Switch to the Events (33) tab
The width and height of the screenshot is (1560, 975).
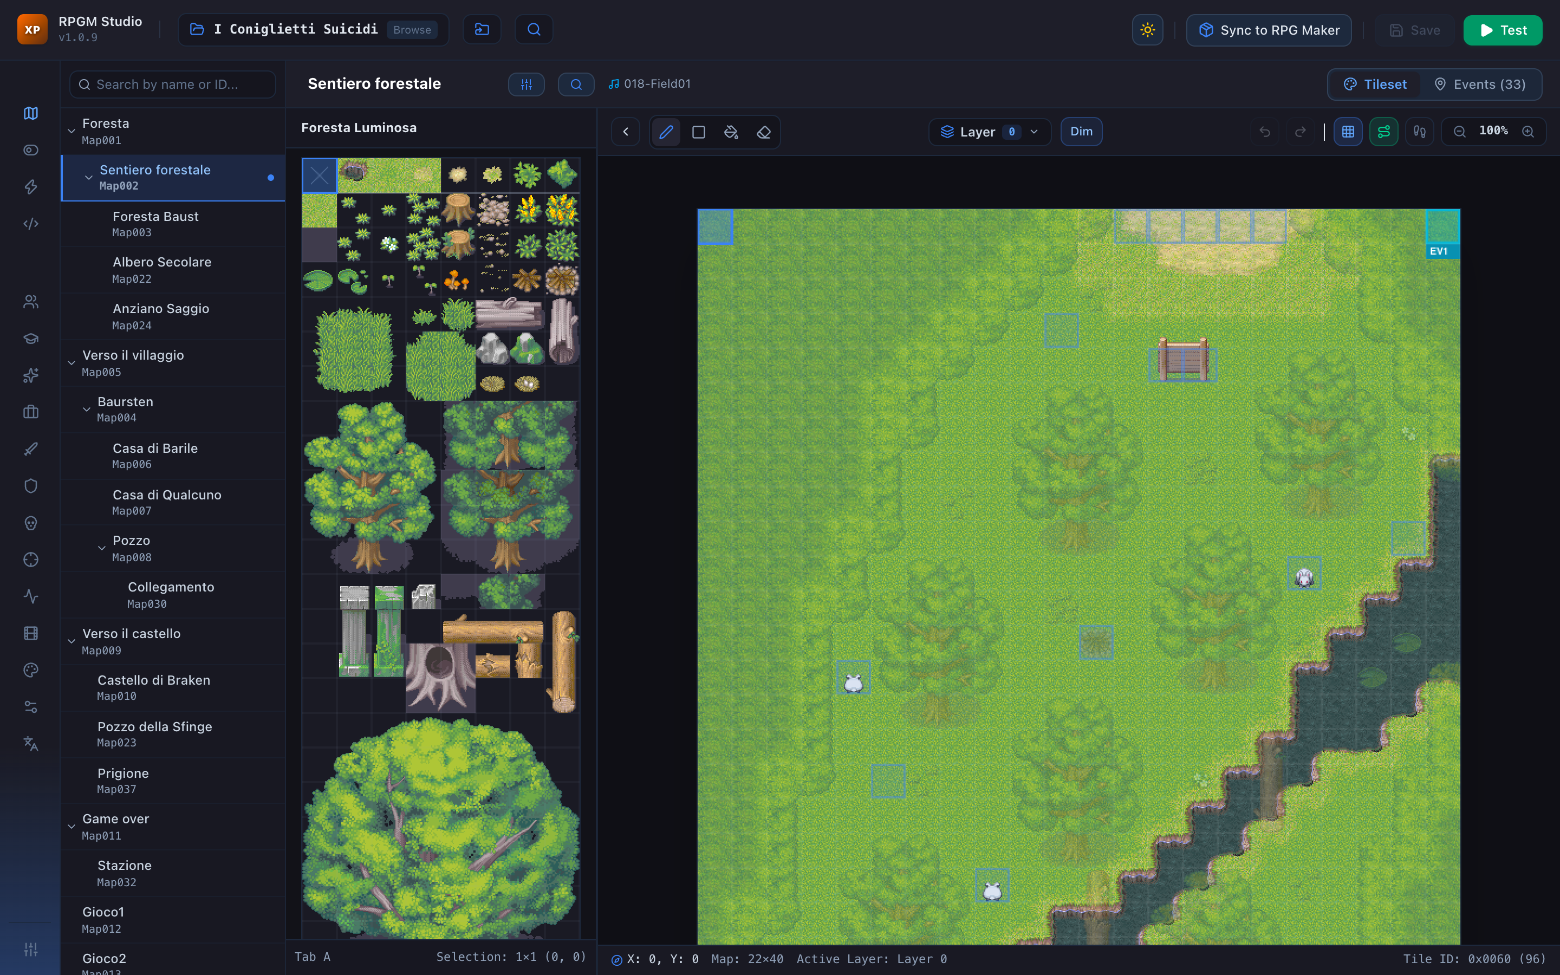click(1479, 84)
